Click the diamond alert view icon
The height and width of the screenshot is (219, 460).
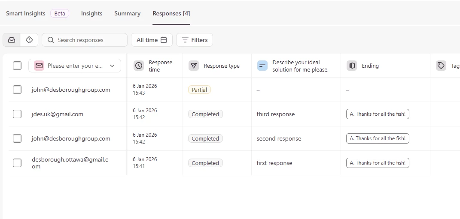click(x=29, y=40)
